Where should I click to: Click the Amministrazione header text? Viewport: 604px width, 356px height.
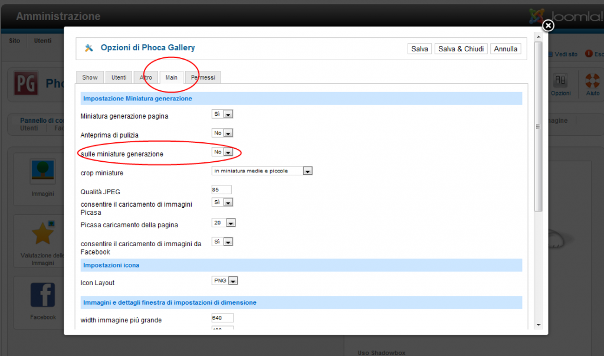pyautogui.click(x=58, y=17)
